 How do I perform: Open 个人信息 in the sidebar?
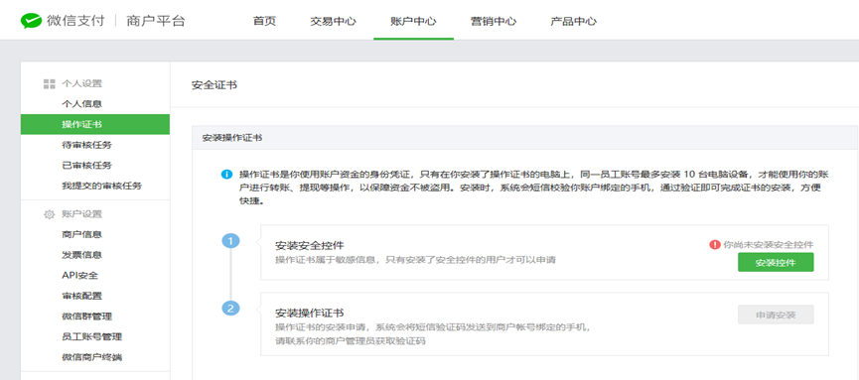click(82, 103)
